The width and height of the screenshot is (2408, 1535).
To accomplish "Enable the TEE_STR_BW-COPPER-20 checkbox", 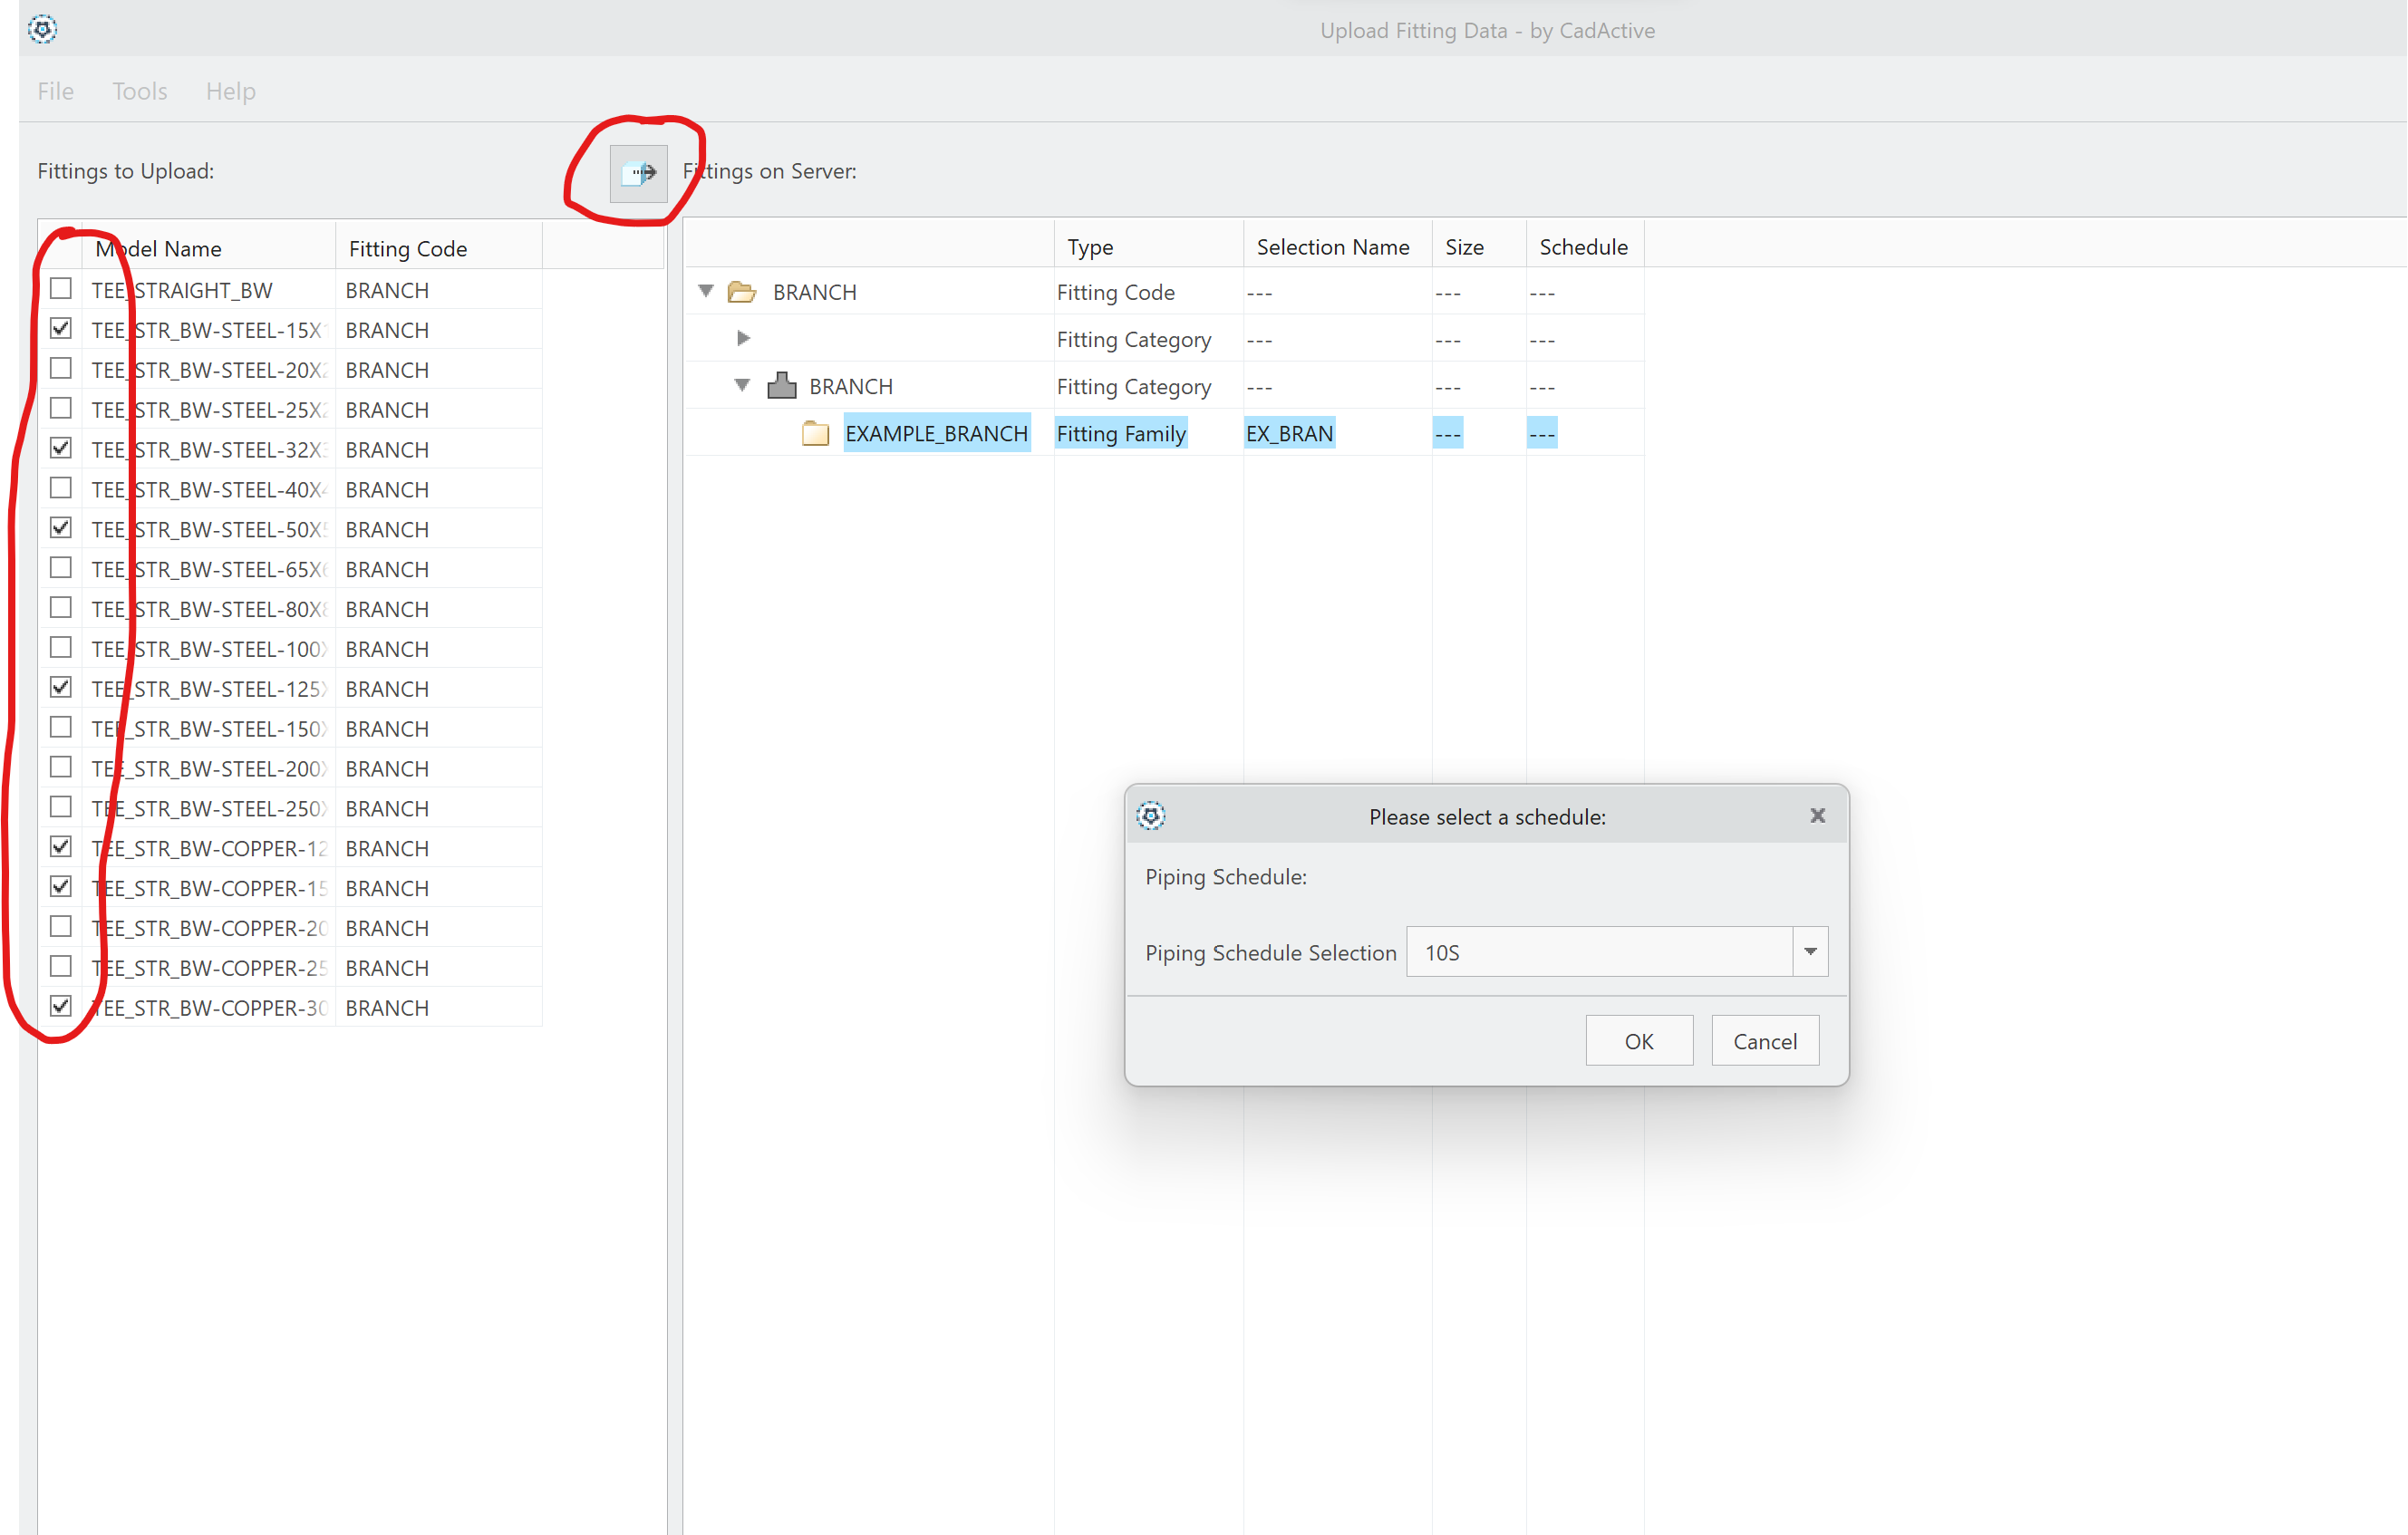I will 61,926.
